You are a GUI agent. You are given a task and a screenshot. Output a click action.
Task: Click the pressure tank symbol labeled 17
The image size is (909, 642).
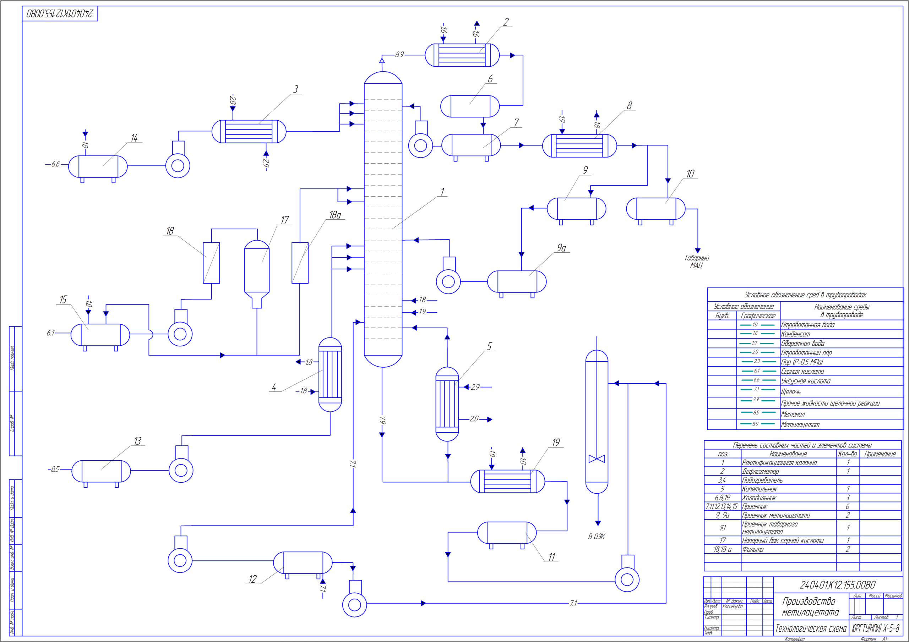pyautogui.click(x=257, y=274)
